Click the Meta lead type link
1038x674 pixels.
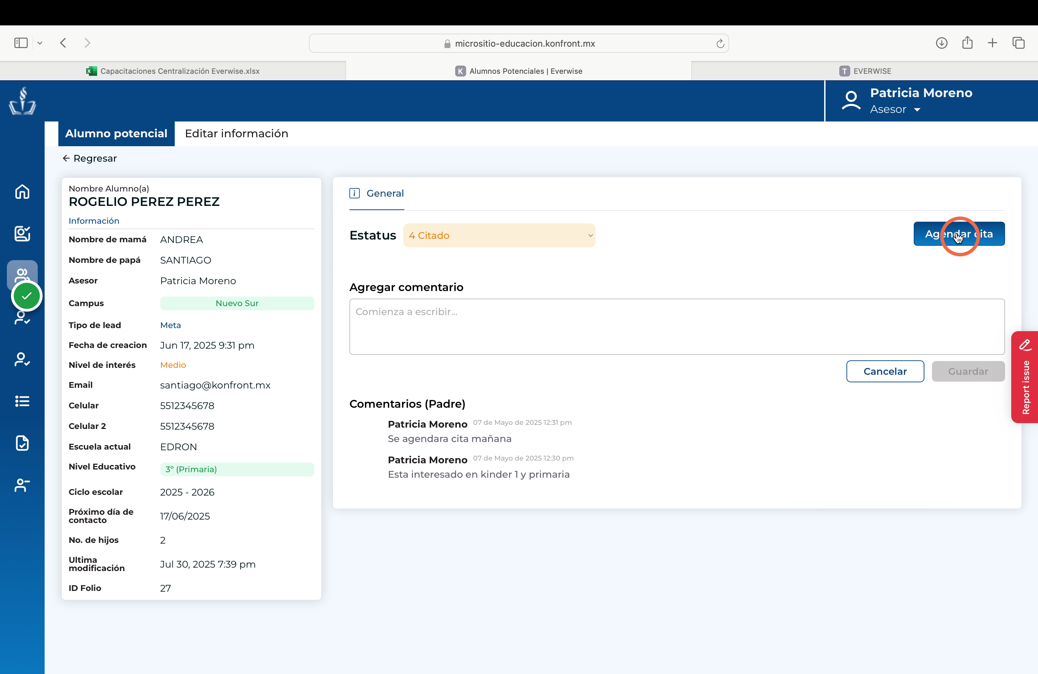[x=171, y=325]
